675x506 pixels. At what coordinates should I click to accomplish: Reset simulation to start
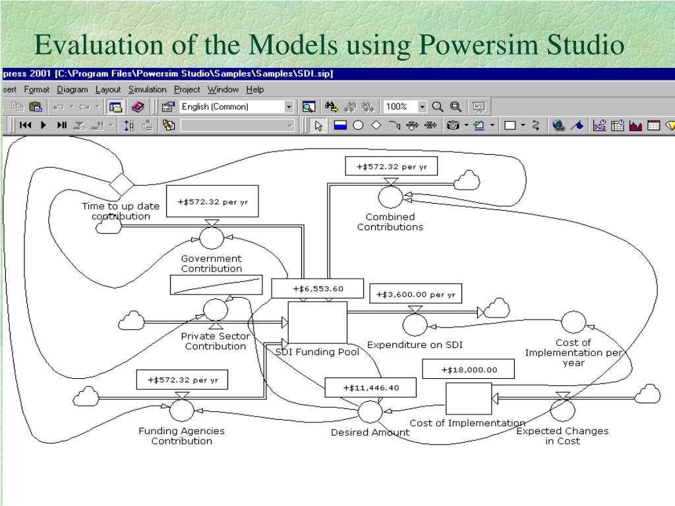[x=26, y=125]
